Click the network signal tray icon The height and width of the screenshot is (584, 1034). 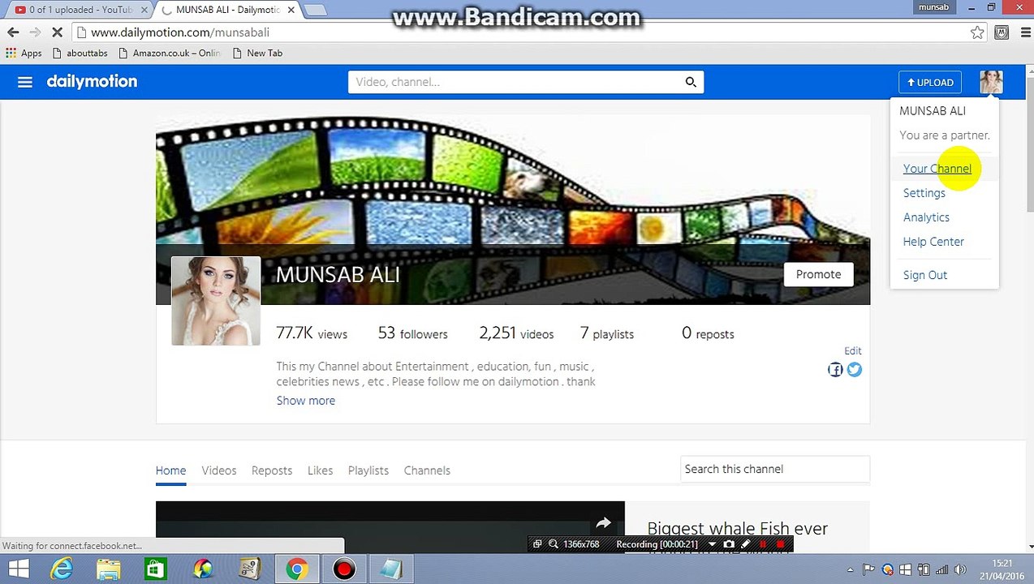(941, 569)
